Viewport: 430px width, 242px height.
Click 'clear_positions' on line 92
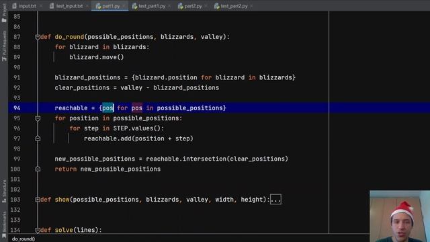[82, 88]
